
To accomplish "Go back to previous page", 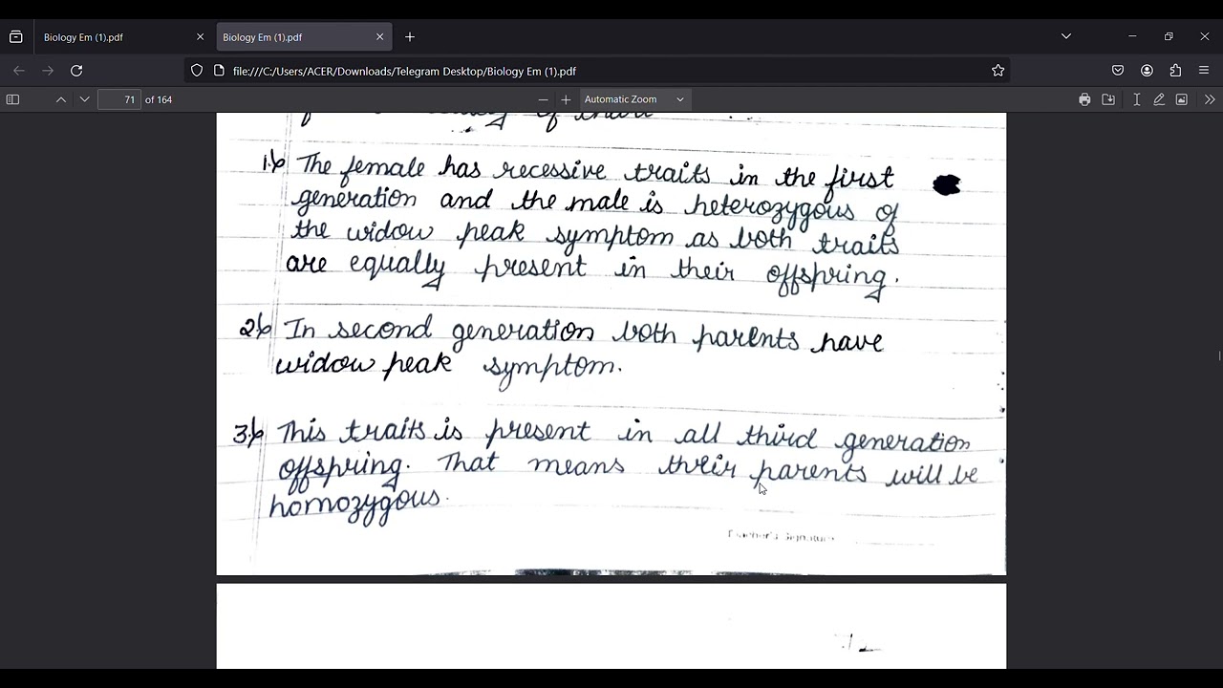I will pyautogui.click(x=19, y=71).
